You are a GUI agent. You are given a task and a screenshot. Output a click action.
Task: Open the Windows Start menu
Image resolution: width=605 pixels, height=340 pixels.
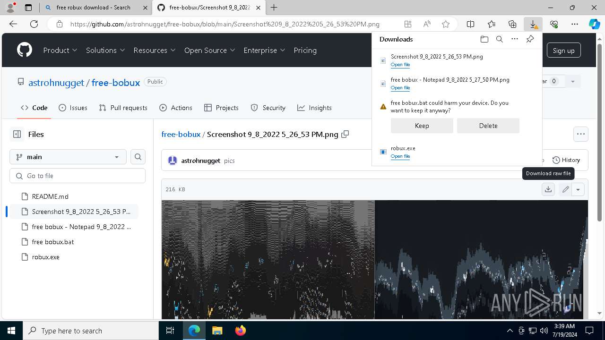[x=11, y=331]
